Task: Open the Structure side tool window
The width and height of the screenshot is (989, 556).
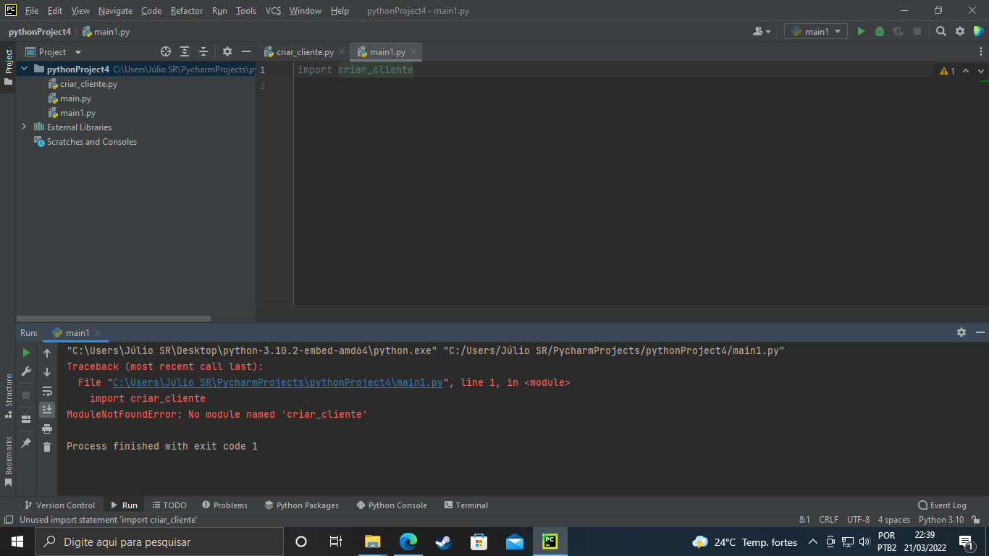Action: pos(9,396)
